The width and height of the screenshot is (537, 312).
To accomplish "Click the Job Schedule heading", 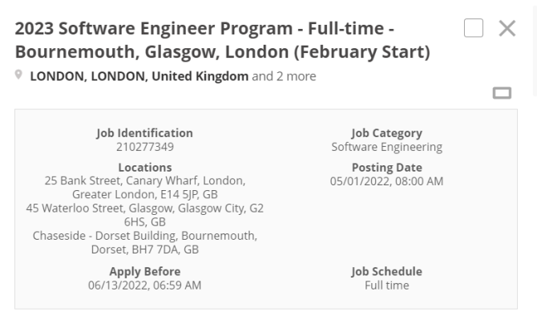I will click(x=386, y=272).
